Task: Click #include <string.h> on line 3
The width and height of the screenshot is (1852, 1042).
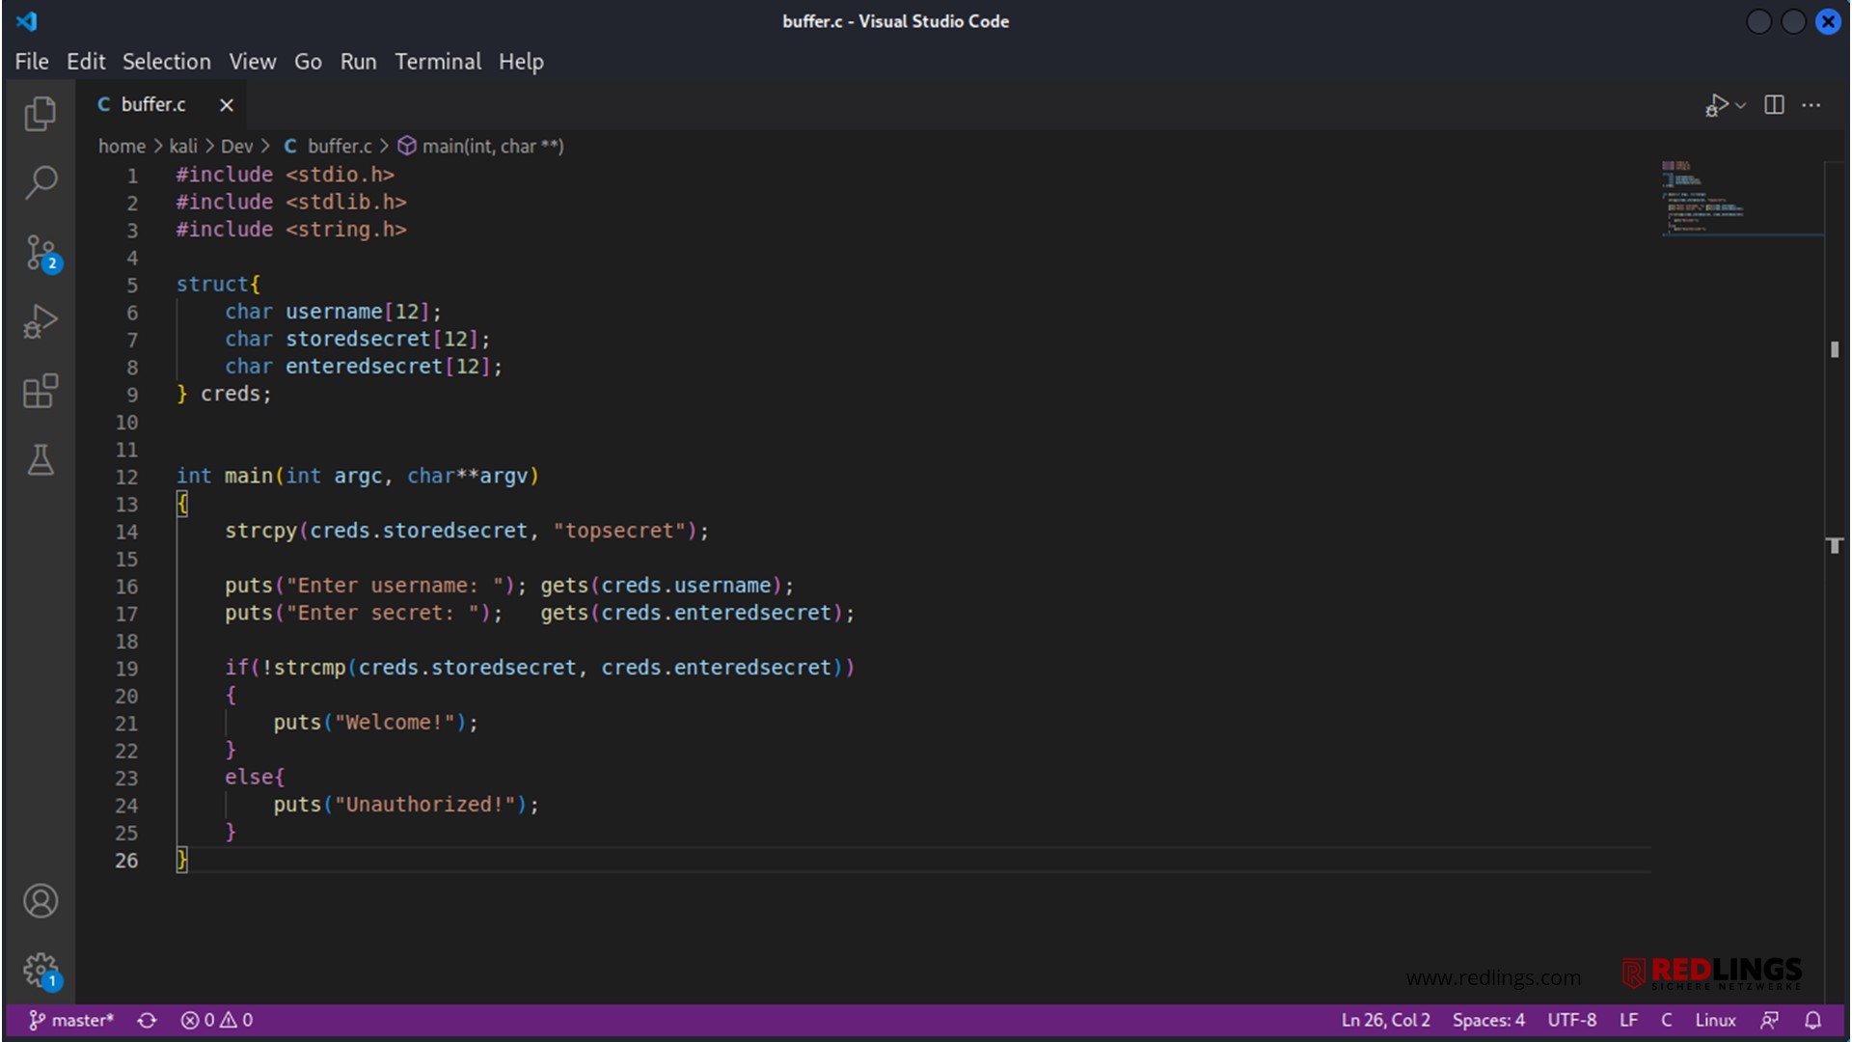Action: pyautogui.click(x=291, y=230)
